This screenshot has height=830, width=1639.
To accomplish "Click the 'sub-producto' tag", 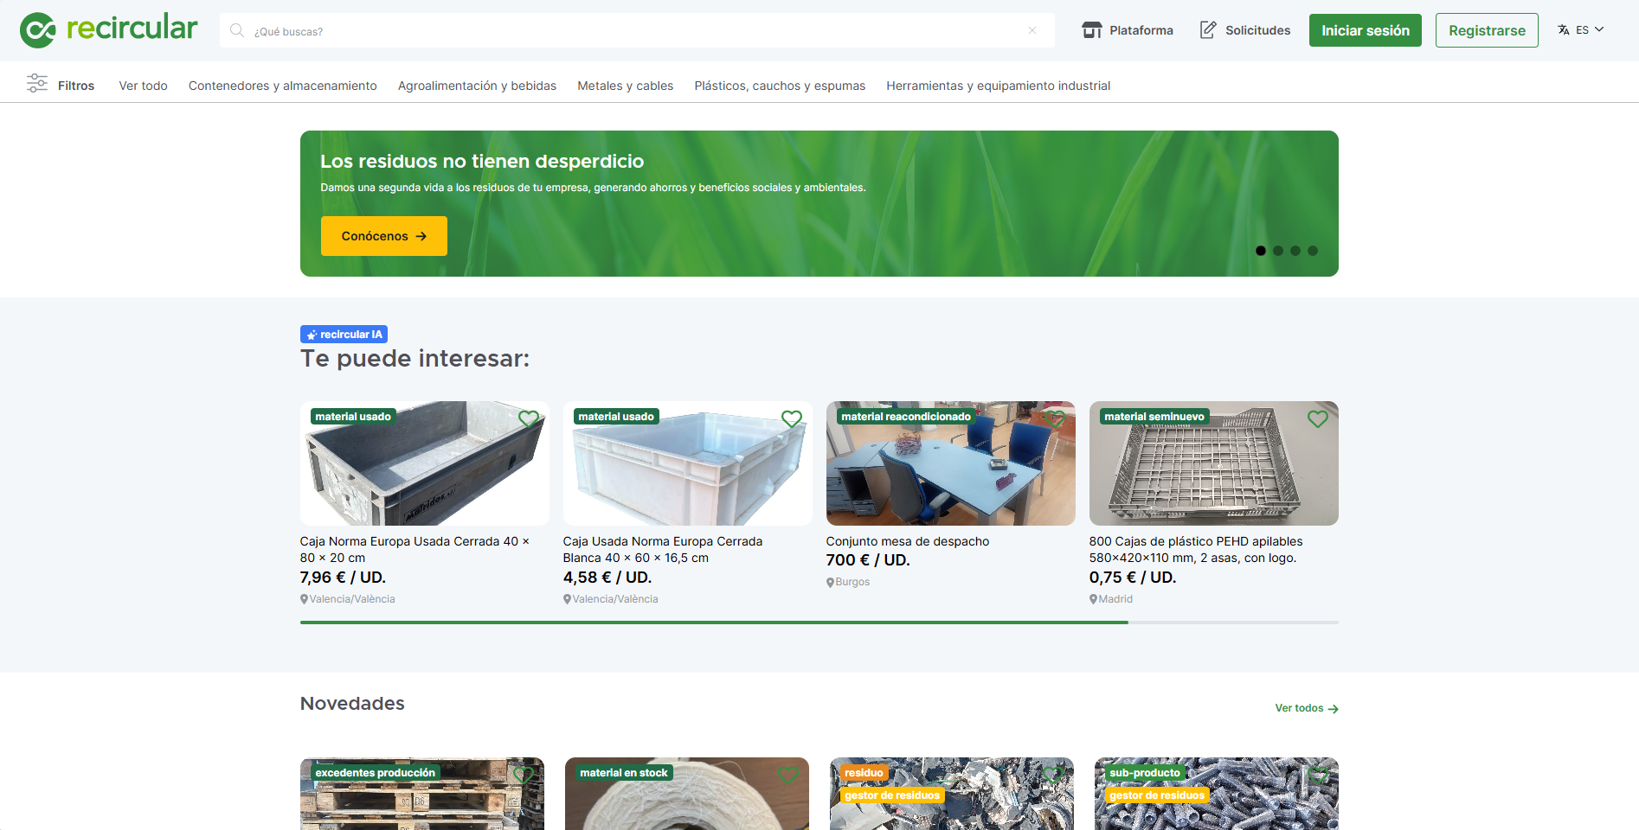I will (x=1145, y=773).
